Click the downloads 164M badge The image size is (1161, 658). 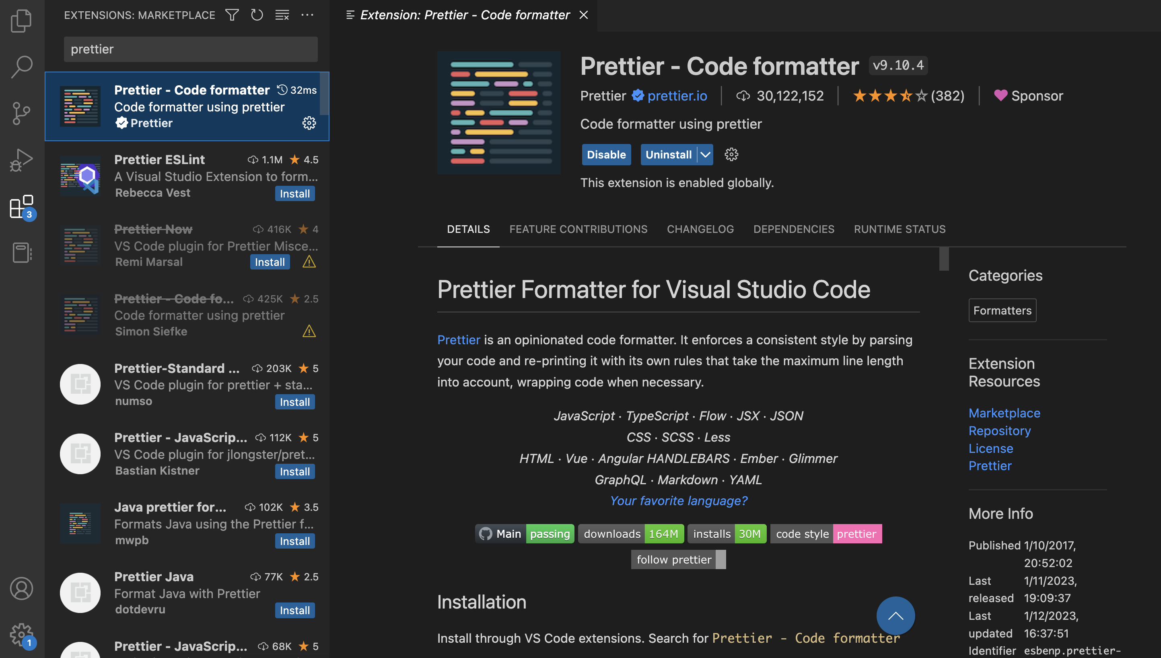630,534
